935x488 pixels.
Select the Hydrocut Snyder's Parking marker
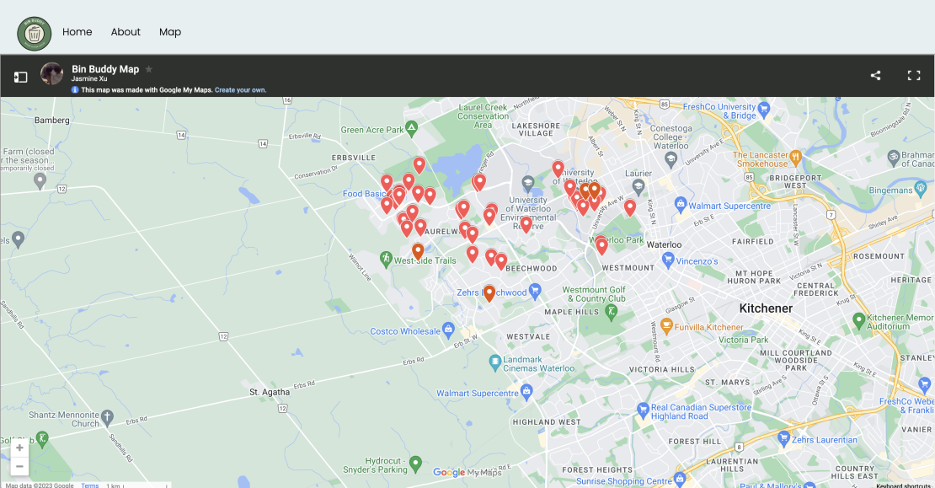point(415,463)
